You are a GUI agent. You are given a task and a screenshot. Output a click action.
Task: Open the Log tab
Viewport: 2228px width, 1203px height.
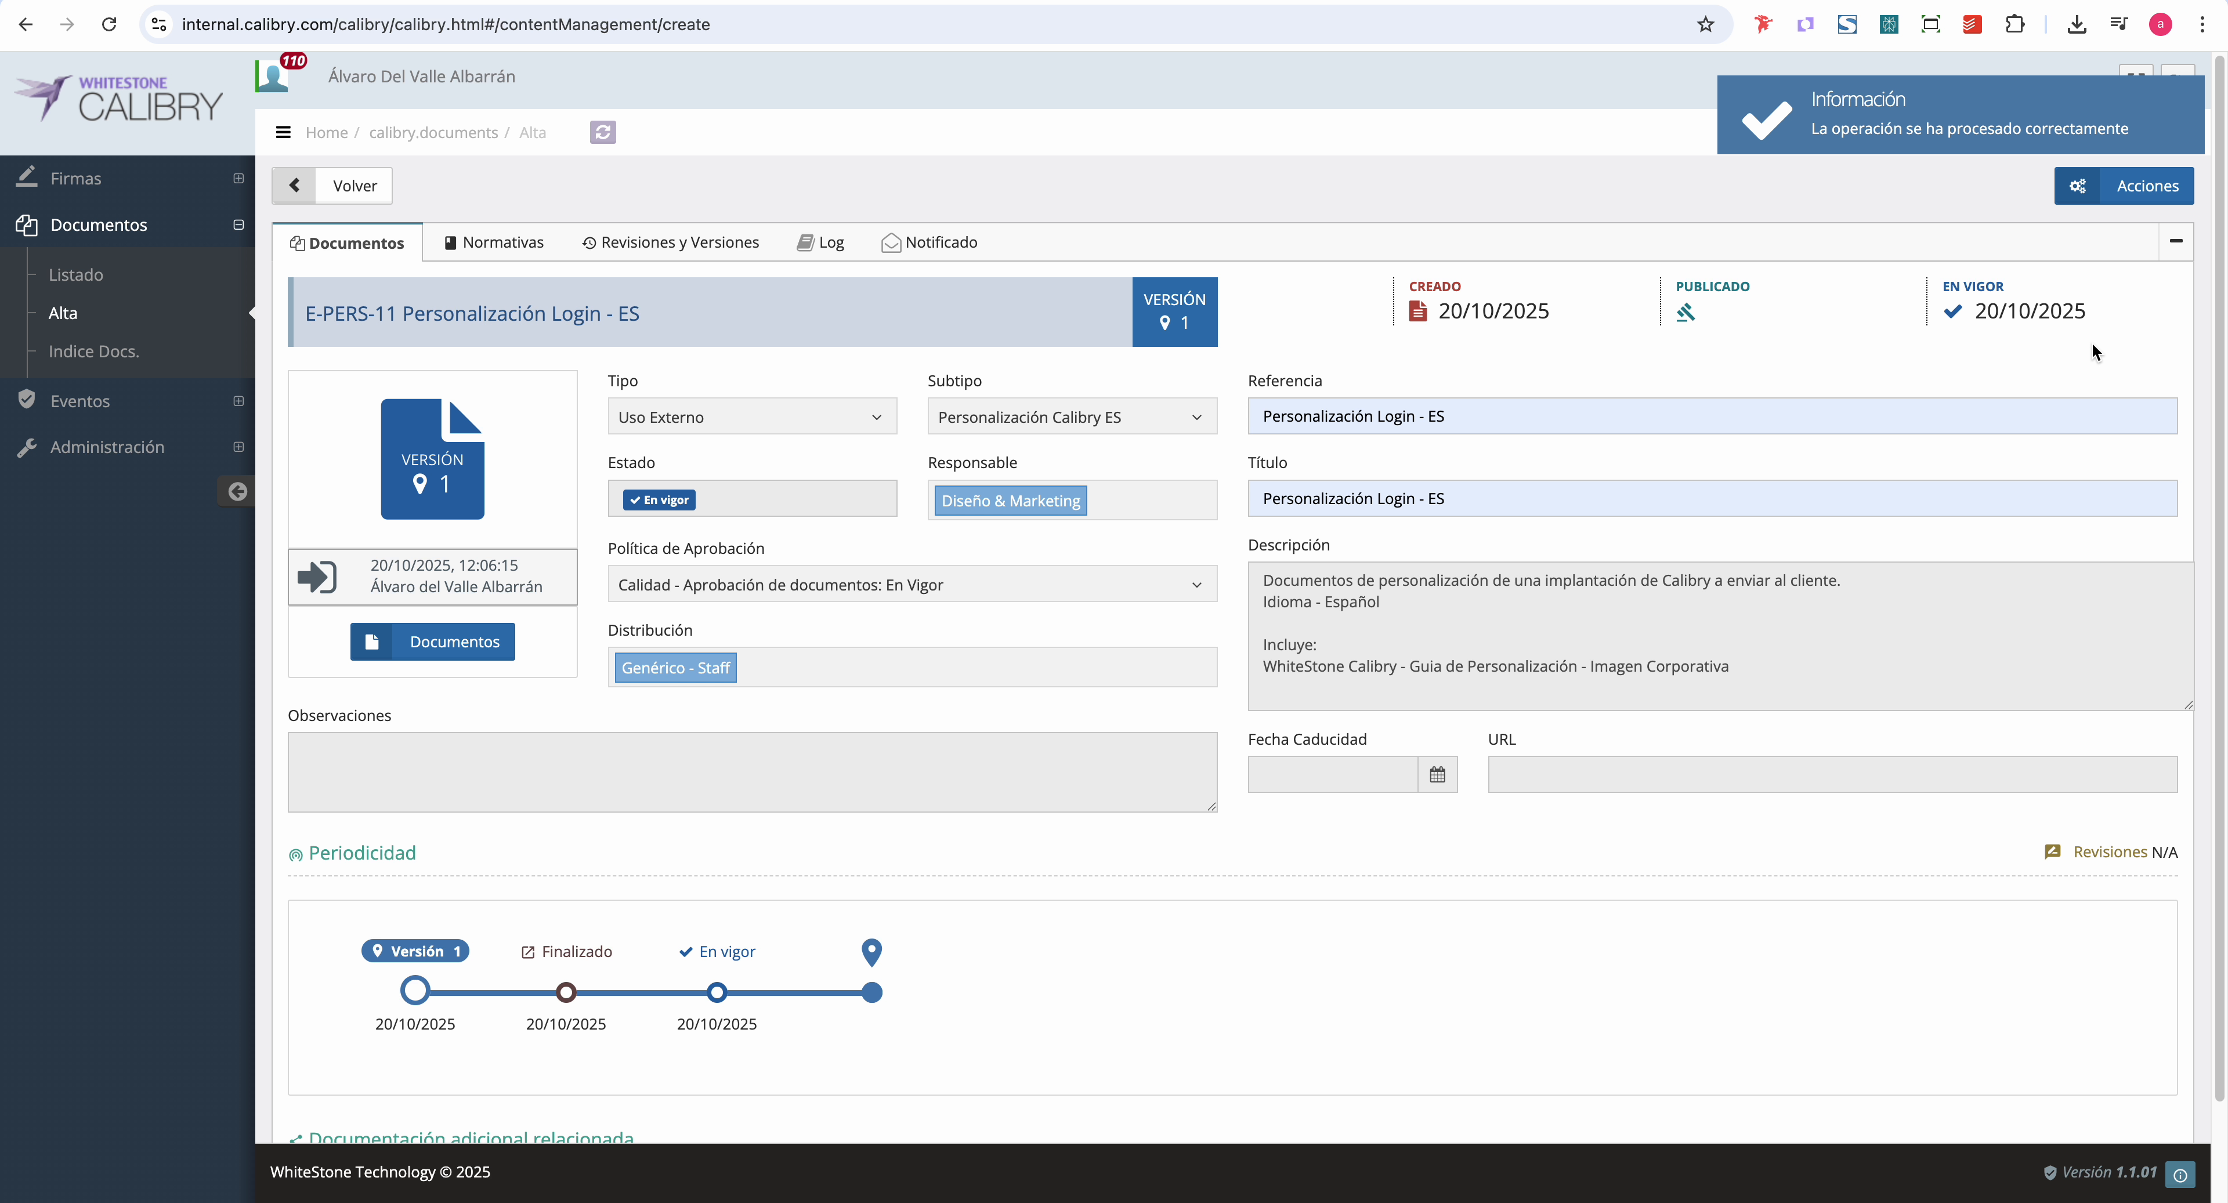click(x=820, y=242)
